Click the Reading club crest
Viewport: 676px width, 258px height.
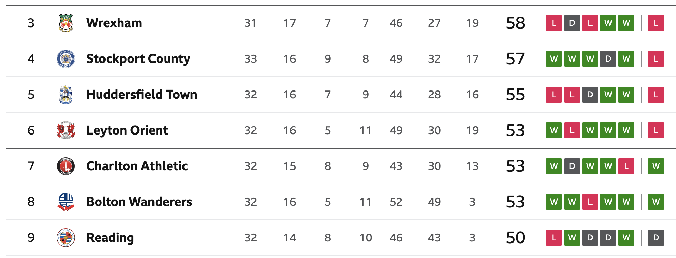66,238
